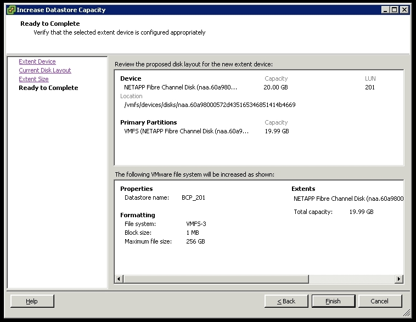Screen dimensions: 416x322
Task: Cancel the Increase Datastore Capacity wizard
Action: 380,301
